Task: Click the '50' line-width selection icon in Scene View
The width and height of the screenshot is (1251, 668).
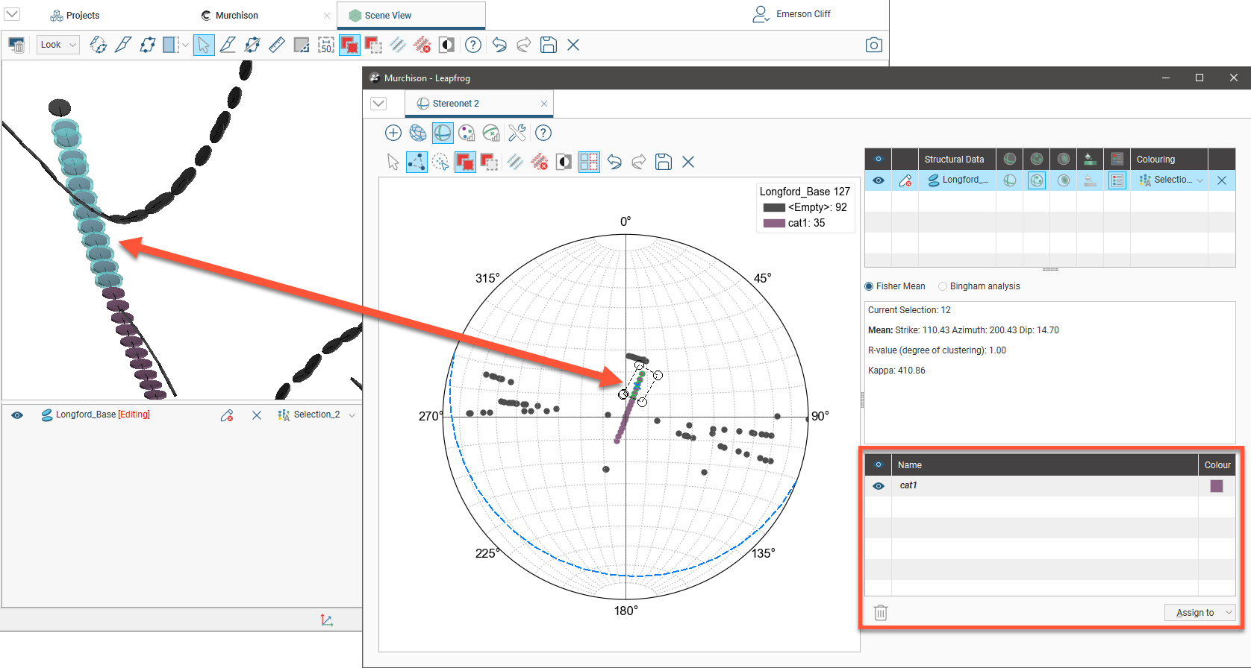Action: (x=326, y=45)
